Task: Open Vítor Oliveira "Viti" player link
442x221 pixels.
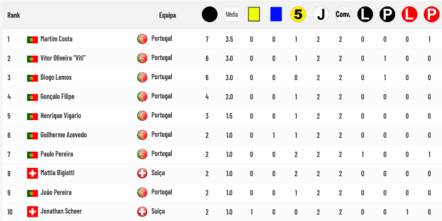Action: coord(63,58)
